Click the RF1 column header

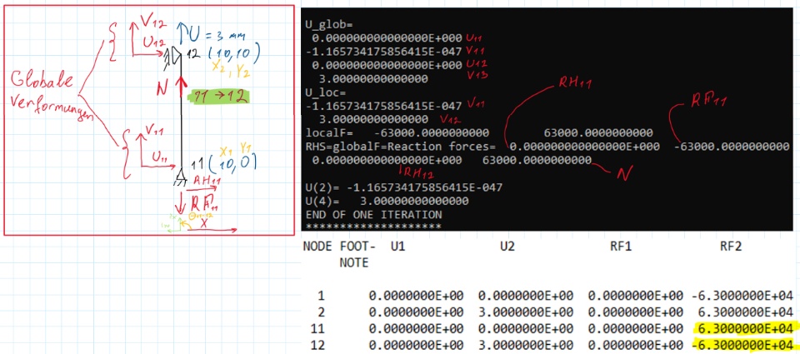tap(621, 247)
